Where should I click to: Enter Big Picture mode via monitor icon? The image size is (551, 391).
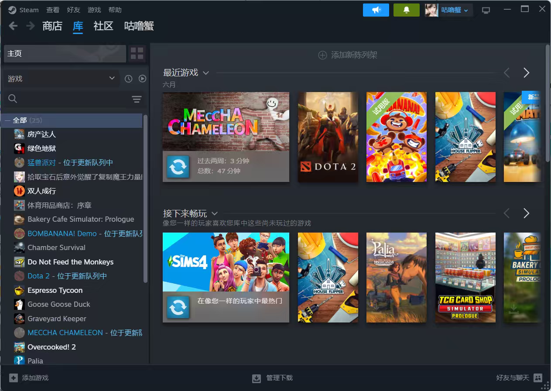point(486,10)
